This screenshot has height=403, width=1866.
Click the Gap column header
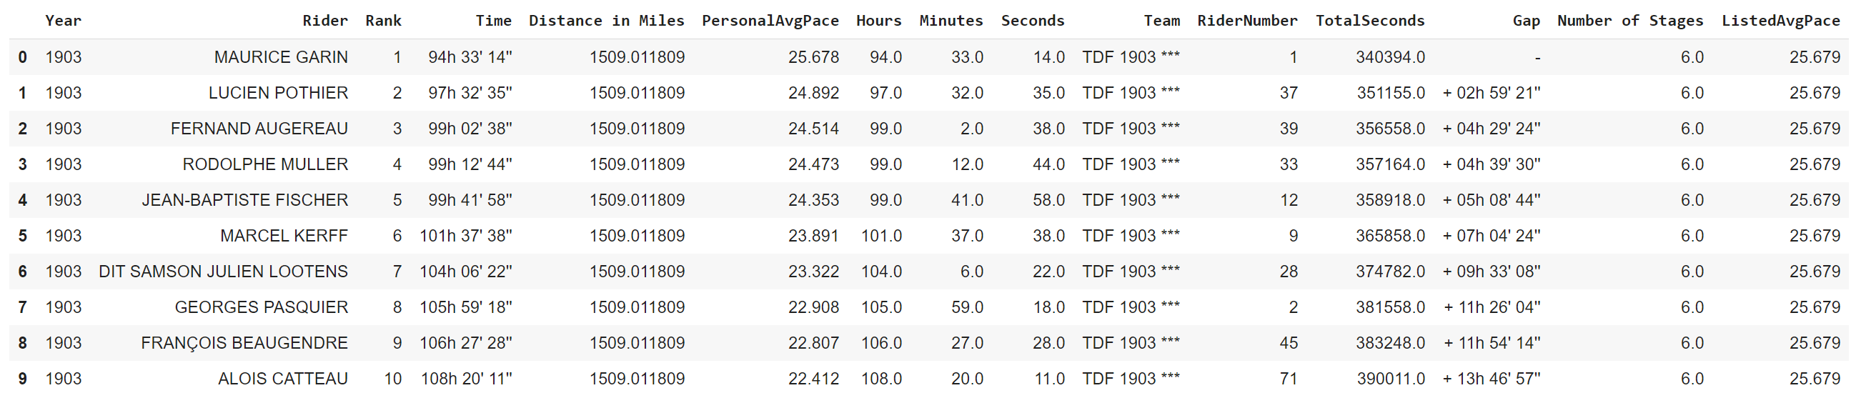pos(1526,20)
